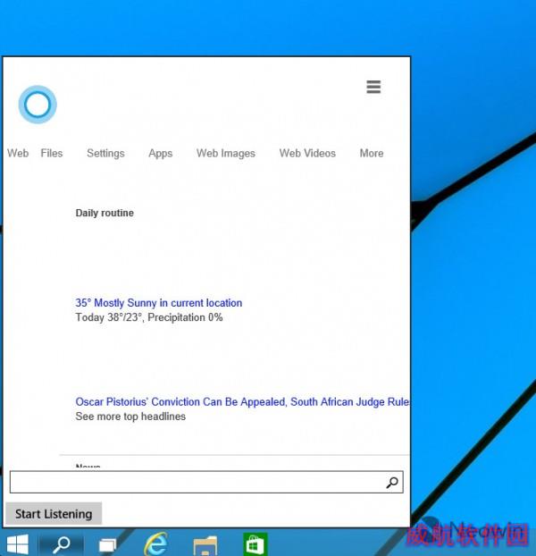Launch Internet Explorer from taskbar
Image resolution: width=536 pixels, height=556 pixels.
click(155, 543)
